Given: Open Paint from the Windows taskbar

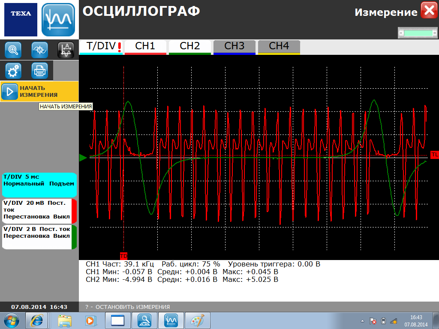Looking at the screenshot, I should click(198, 320).
